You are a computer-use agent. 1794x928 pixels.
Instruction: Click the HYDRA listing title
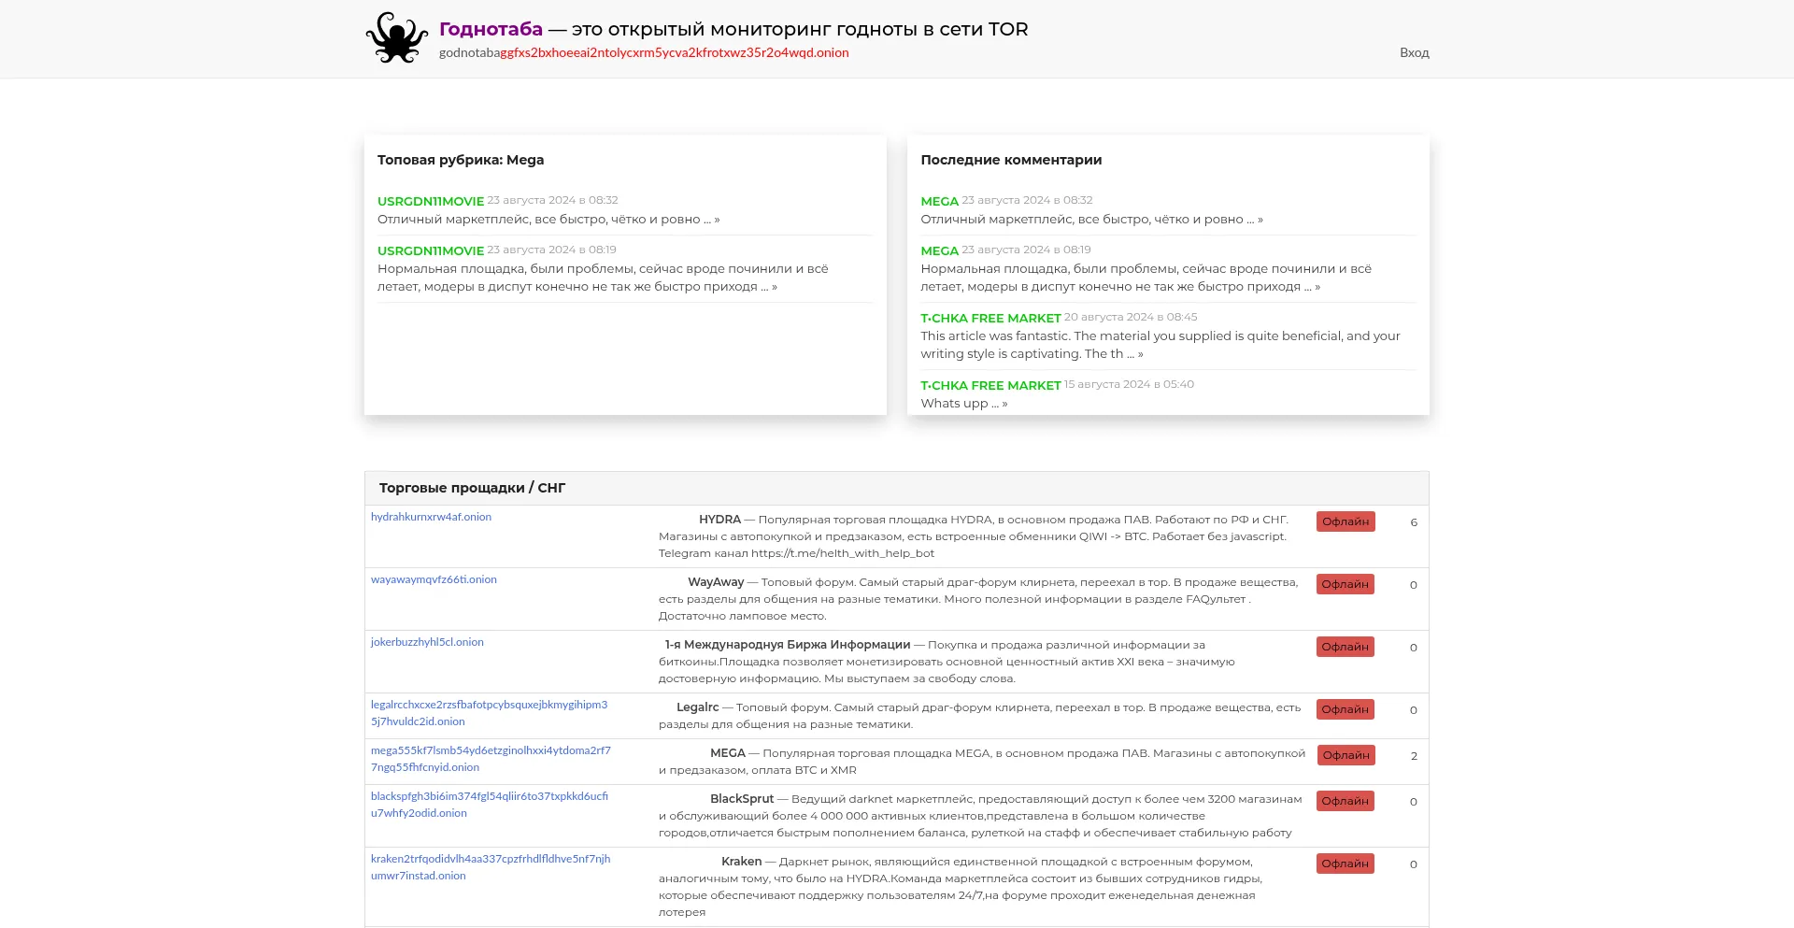coord(719,520)
